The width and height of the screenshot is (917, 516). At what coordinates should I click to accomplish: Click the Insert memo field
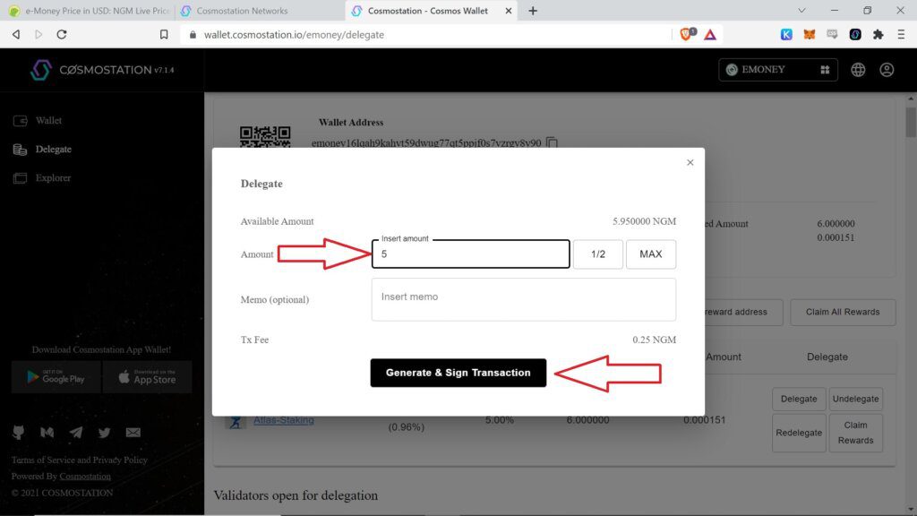pyautogui.click(x=523, y=299)
